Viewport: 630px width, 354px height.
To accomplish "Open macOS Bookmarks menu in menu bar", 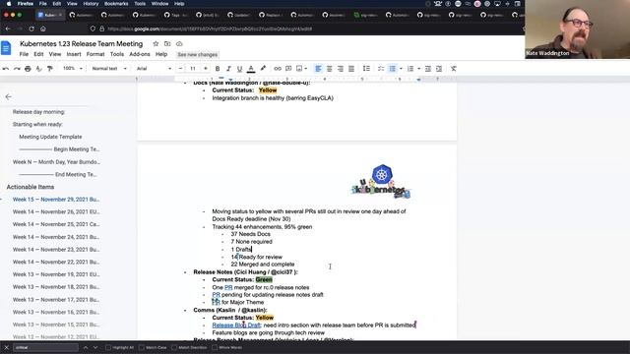I will [116, 4].
